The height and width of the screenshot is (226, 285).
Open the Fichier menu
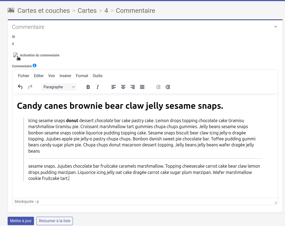point(24,76)
